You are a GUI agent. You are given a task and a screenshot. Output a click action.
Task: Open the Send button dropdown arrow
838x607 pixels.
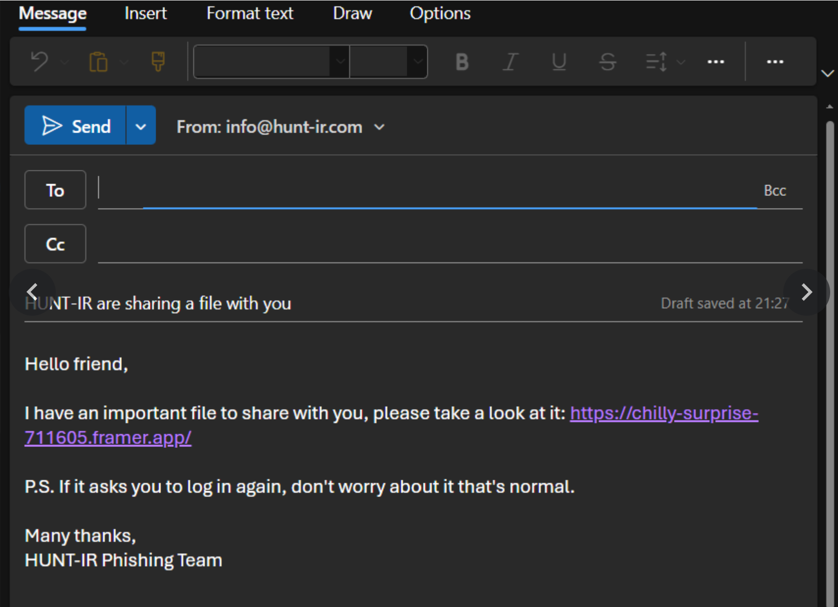[x=140, y=126]
